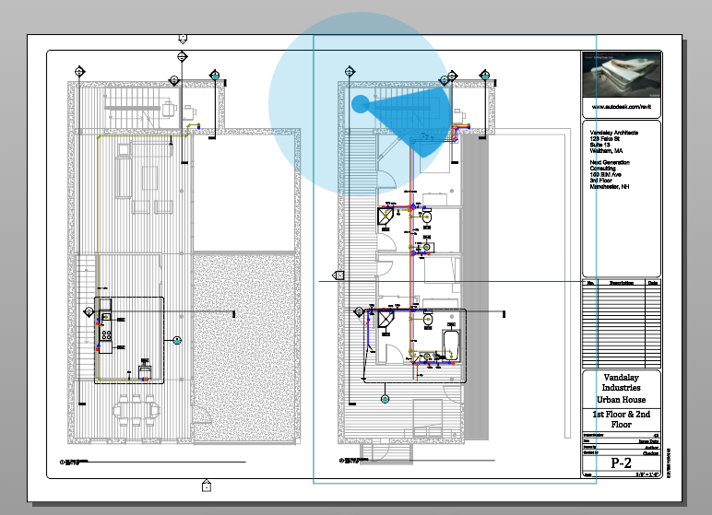Screen dimensions: 712x515
Task: Click the elevation marker at top of sheet
Action: point(183,39)
